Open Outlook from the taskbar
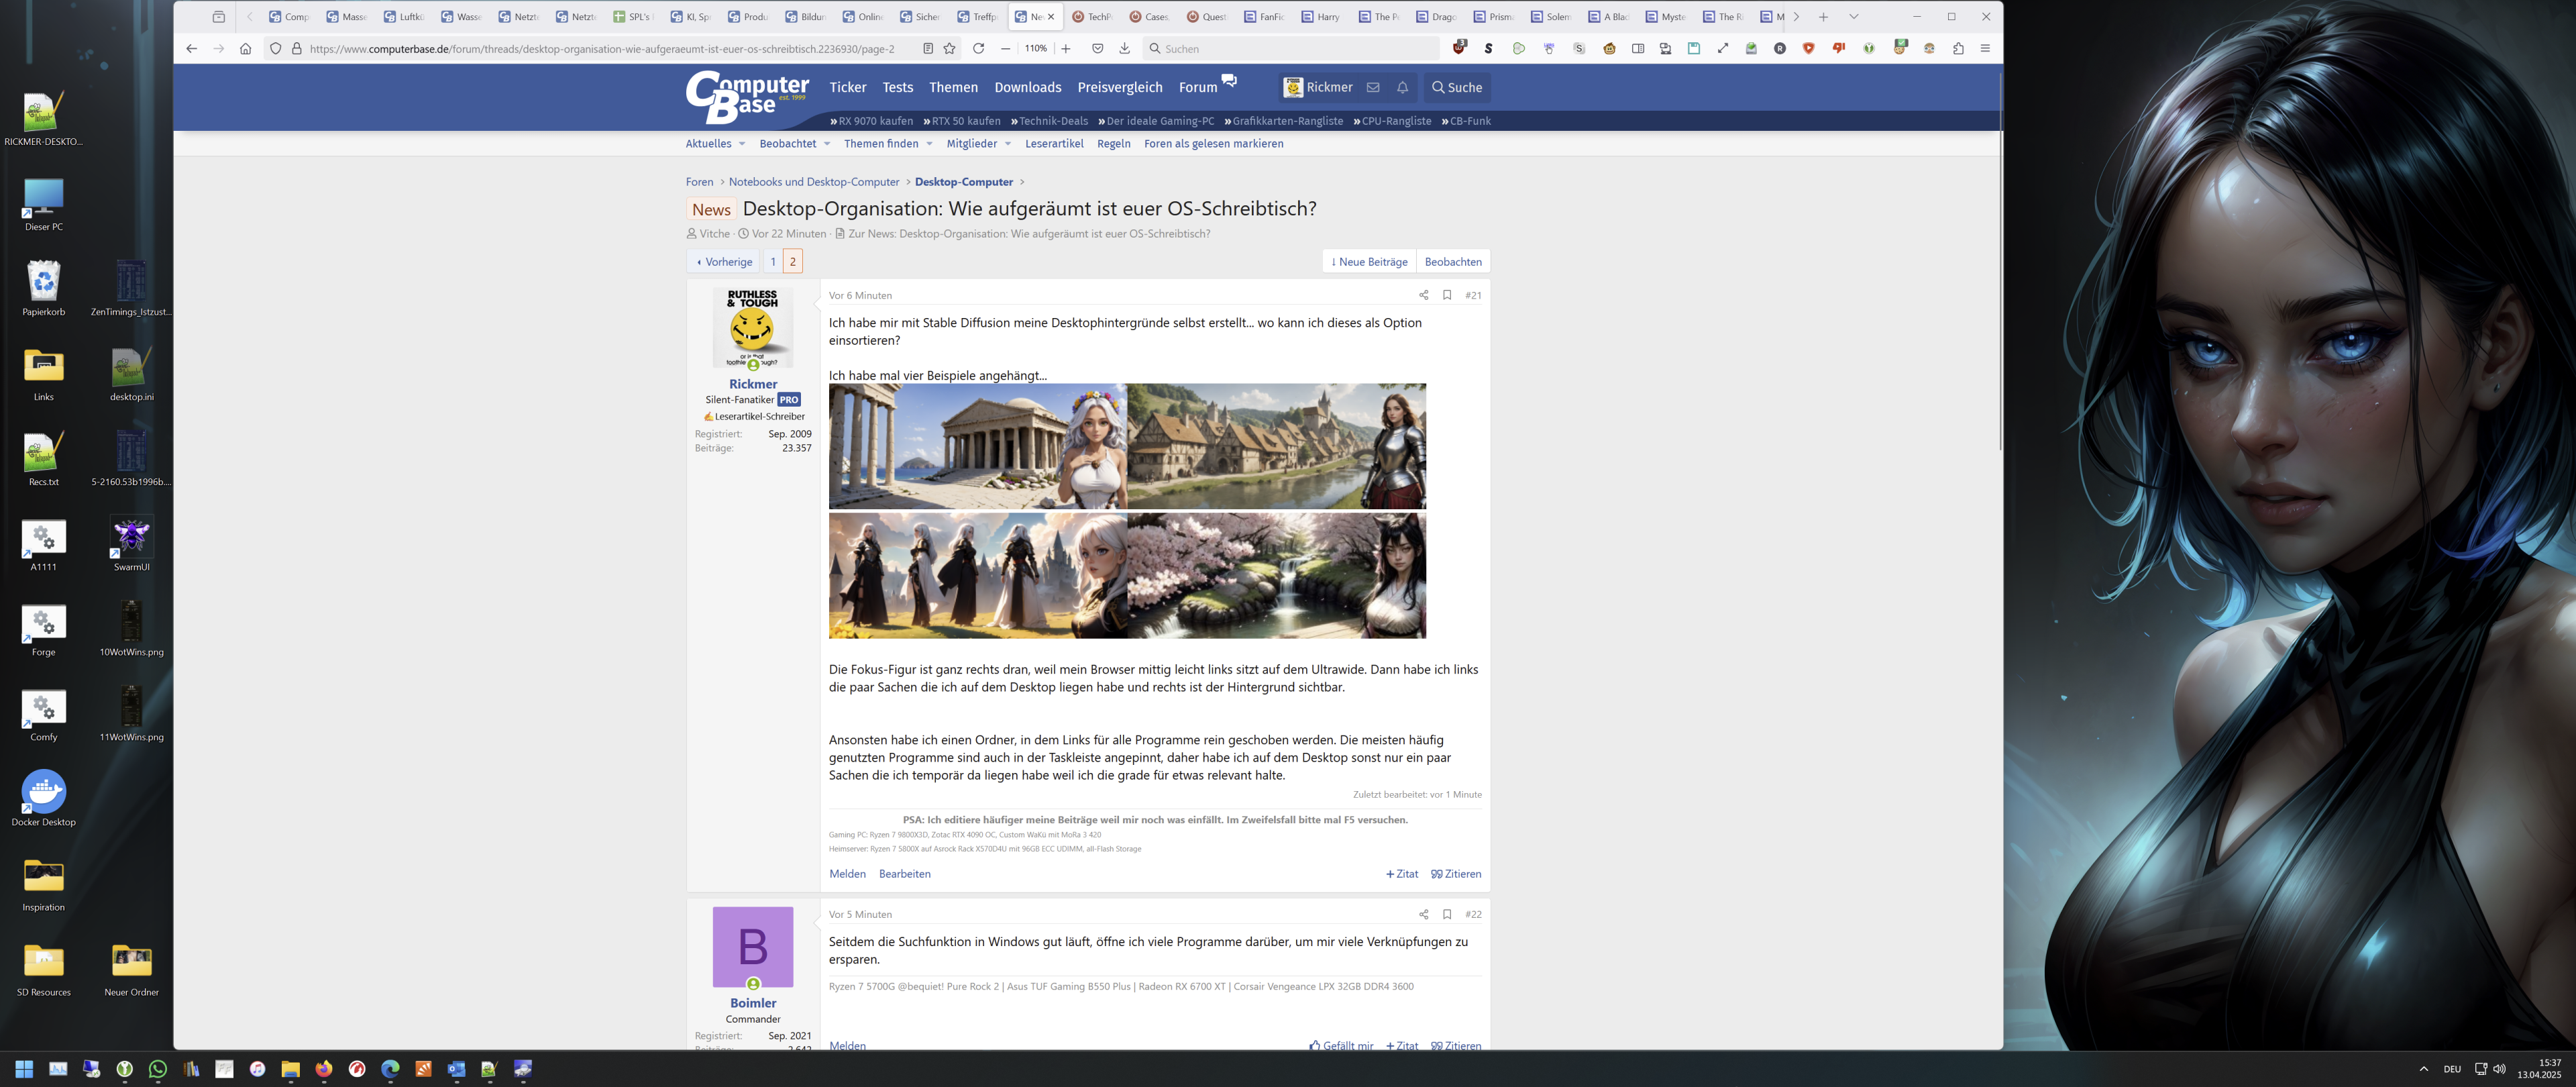 point(456,1069)
